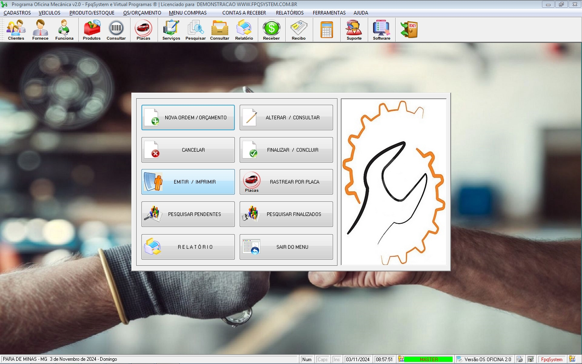This screenshot has height=364, width=582.
Task: Click the green MASTER user indicator
Action: 428,359
